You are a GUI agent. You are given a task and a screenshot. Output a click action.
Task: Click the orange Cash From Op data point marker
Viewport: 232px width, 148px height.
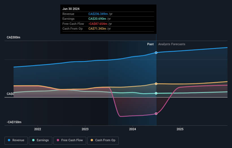(x=156, y=84)
